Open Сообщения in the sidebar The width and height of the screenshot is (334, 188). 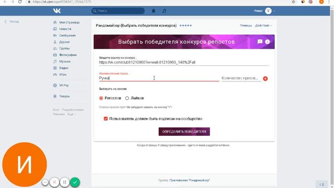tap(67, 36)
